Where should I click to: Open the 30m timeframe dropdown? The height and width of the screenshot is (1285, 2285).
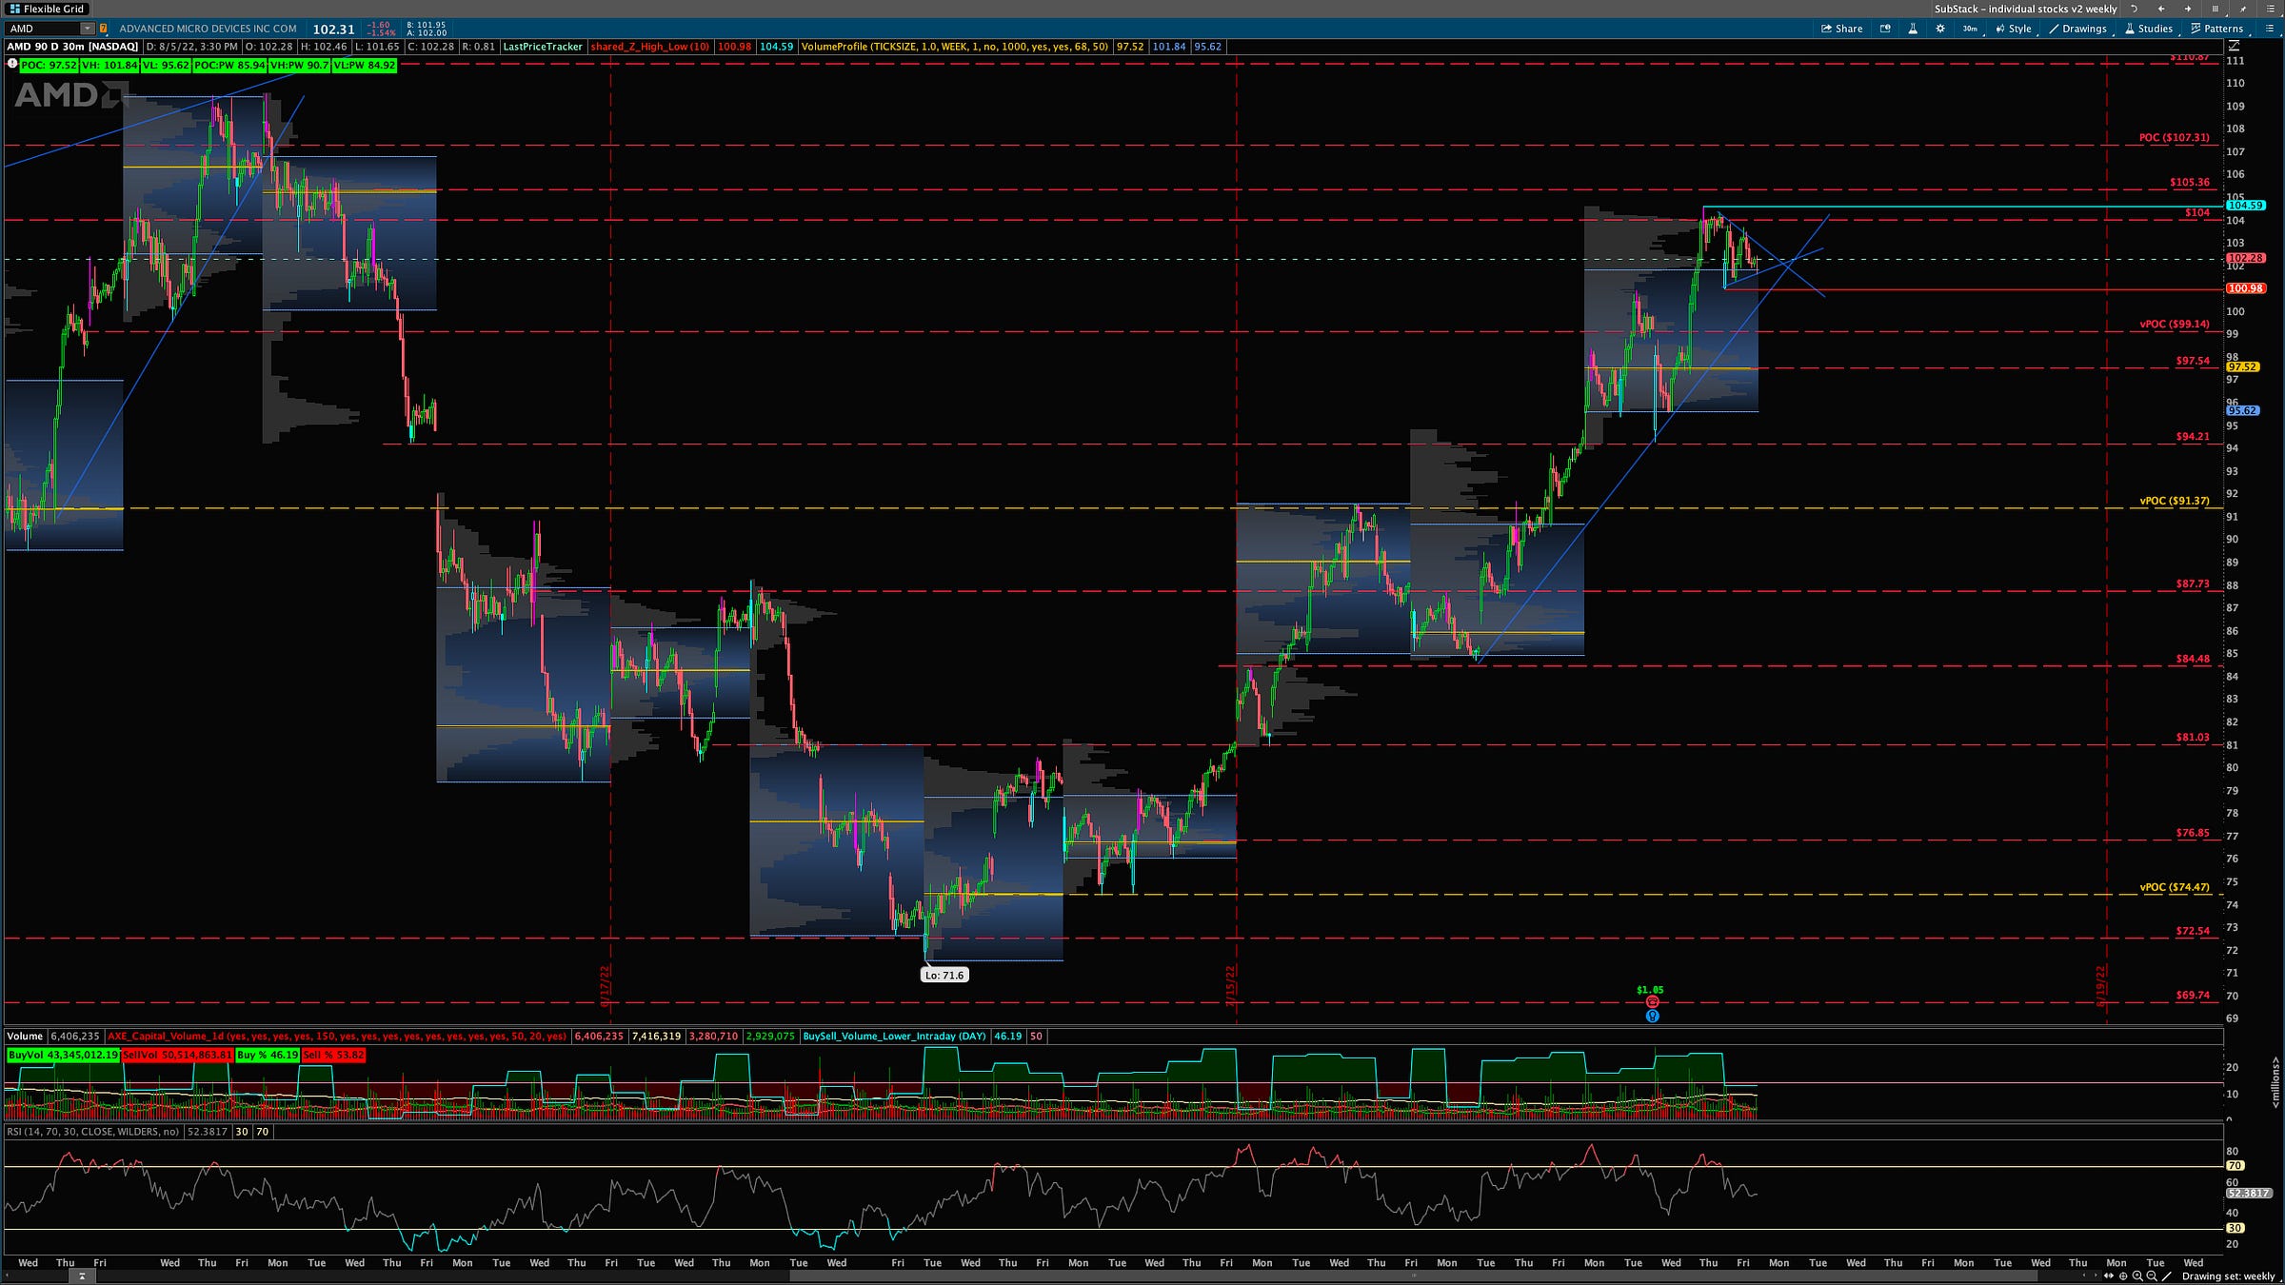[1970, 29]
